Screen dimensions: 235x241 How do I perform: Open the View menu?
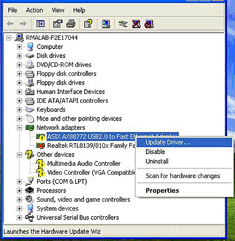pos(58,10)
